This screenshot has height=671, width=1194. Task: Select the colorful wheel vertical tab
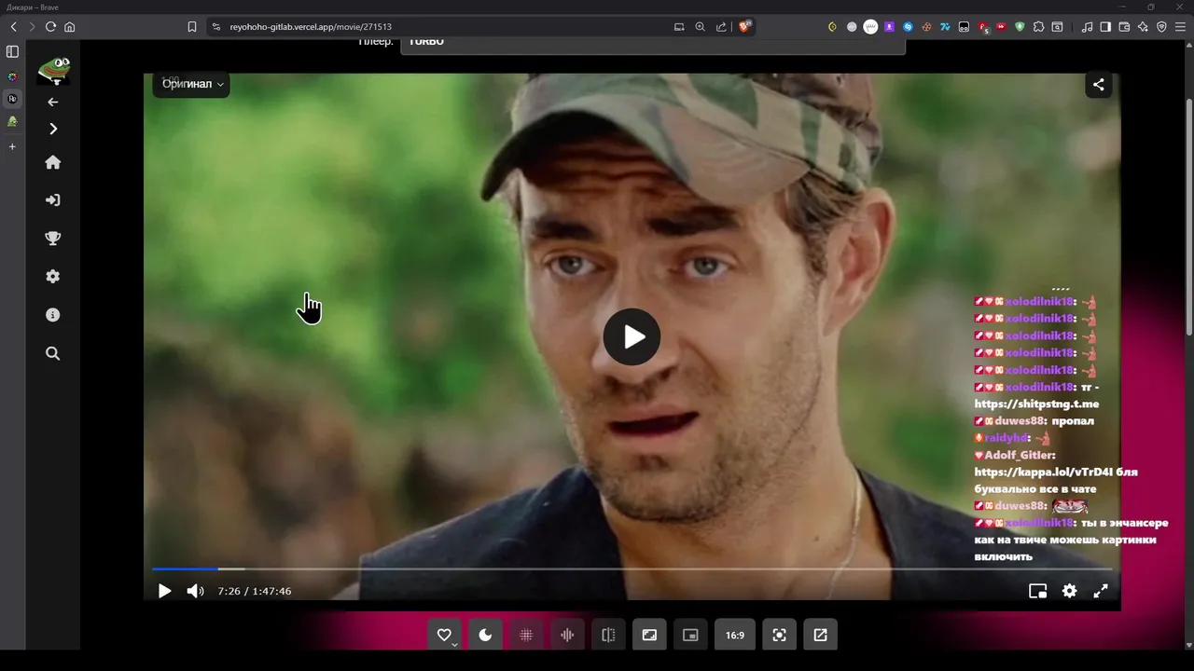[x=12, y=76]
